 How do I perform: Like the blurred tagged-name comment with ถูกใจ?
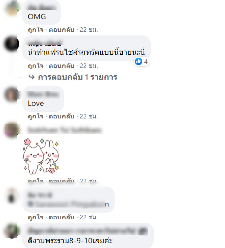(x=35, y=217)
